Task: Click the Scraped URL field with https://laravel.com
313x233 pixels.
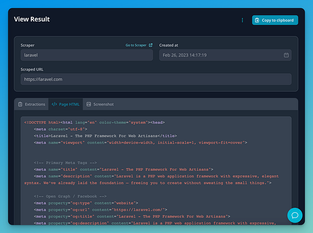Action: 156,79
